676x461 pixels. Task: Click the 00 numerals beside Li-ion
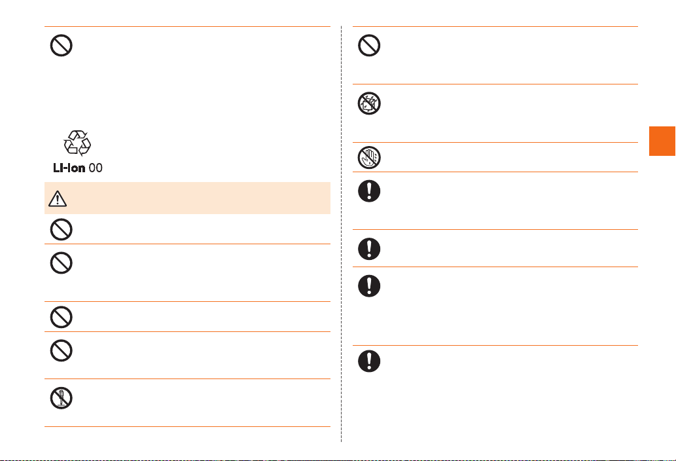click(96, 168)
